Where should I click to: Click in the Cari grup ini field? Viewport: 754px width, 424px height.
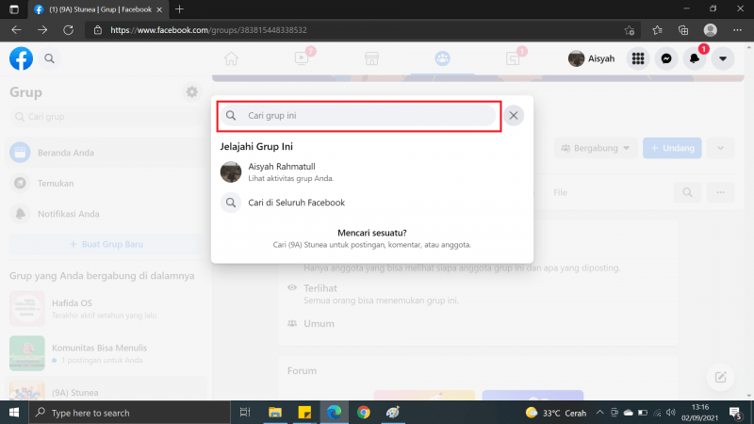click(x=368, y=116)
